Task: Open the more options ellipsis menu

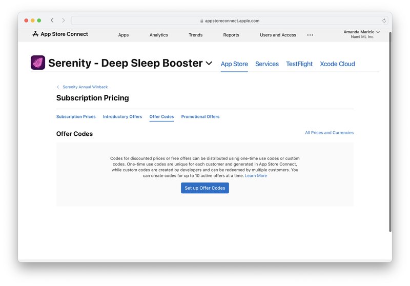Action: [310, 35]
